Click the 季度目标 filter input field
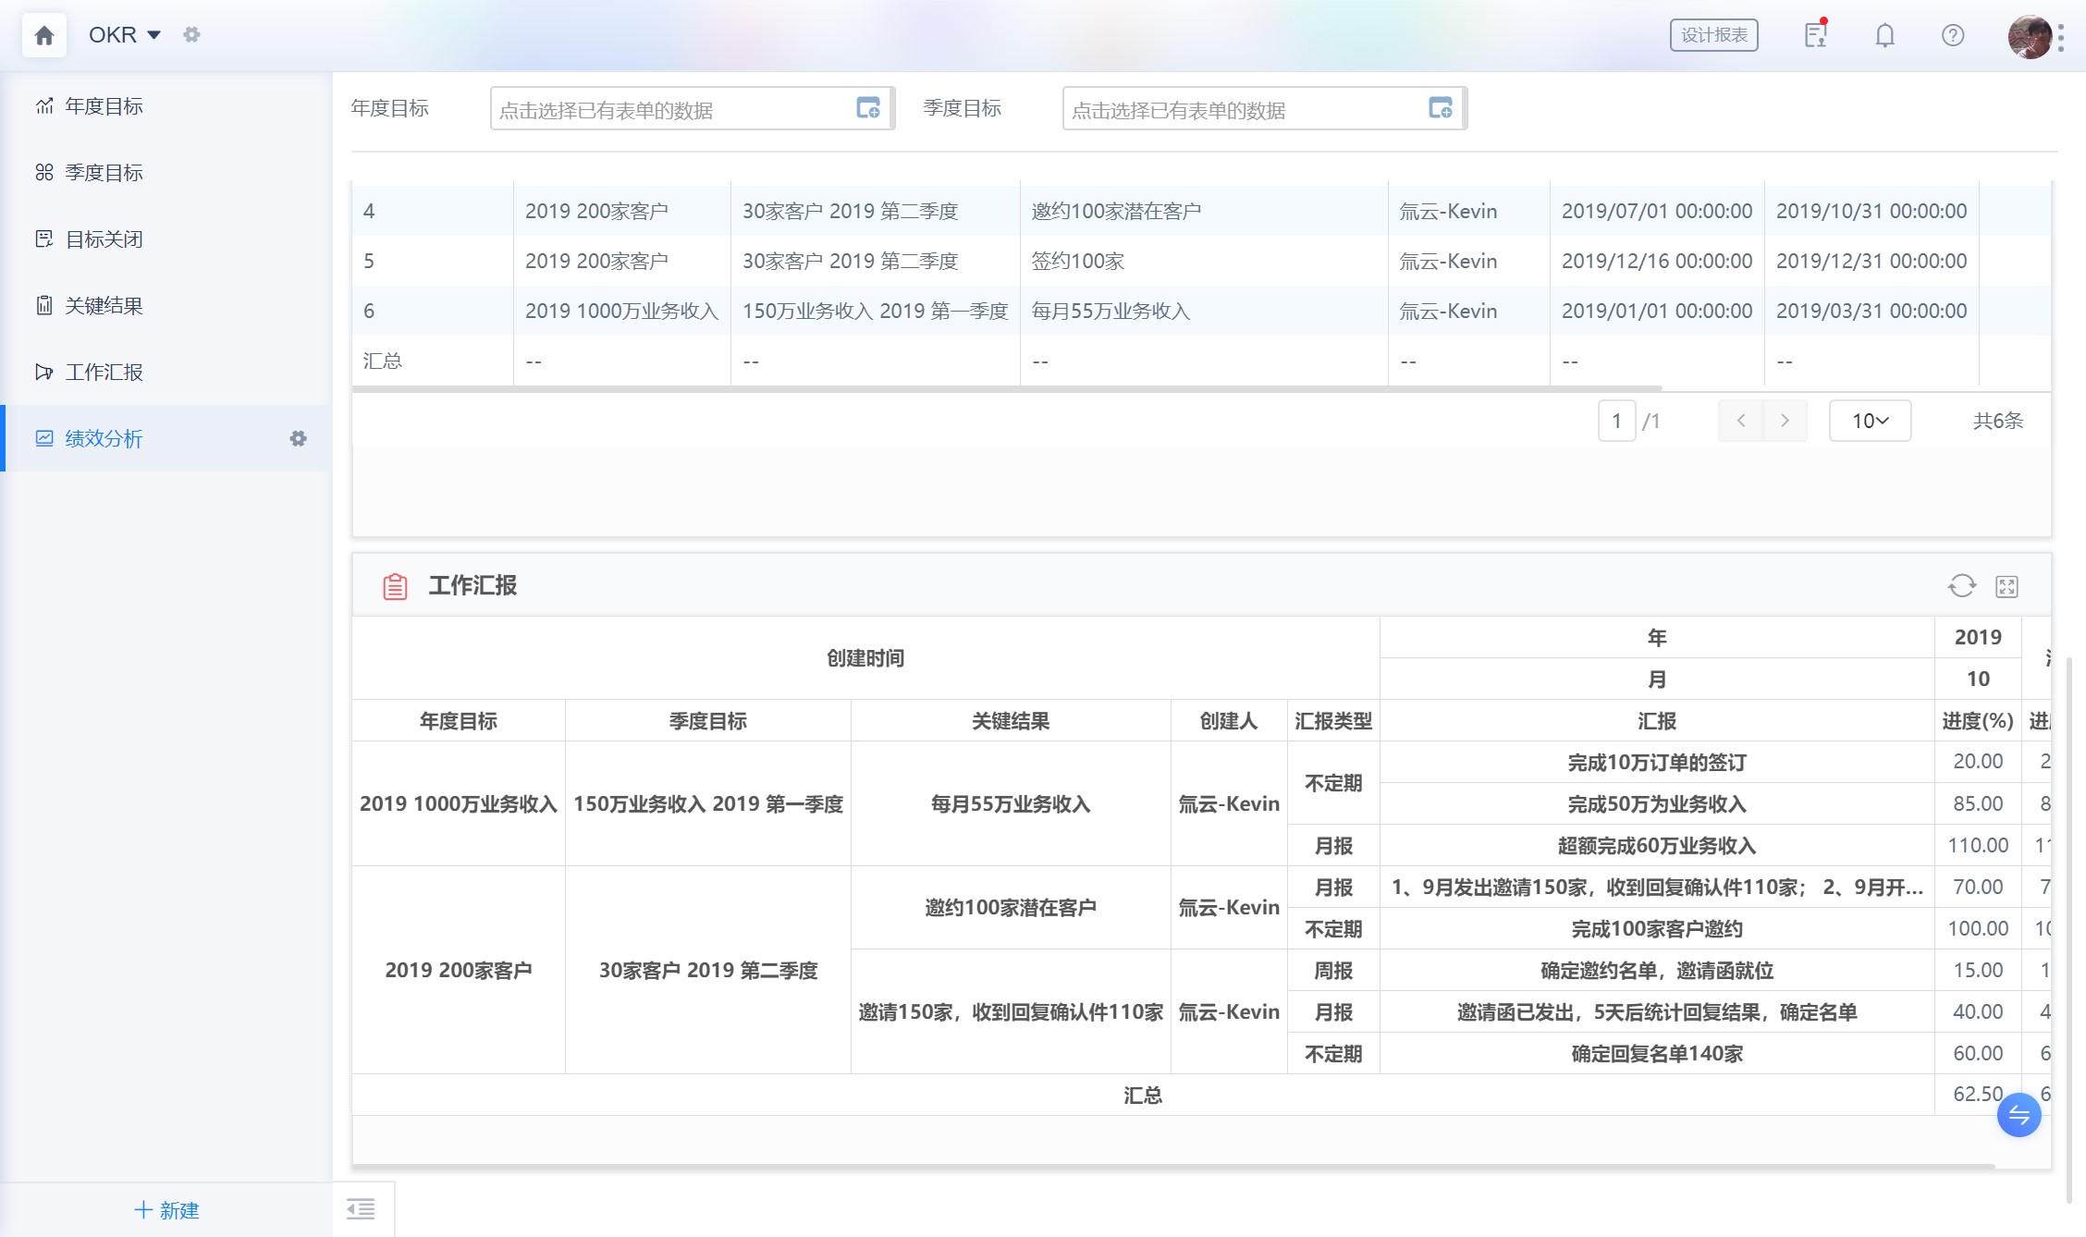 tap(1264, 109)
